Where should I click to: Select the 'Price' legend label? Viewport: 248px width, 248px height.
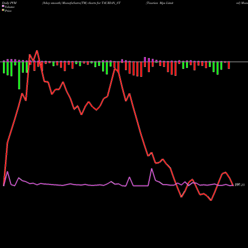click(8, 11)
